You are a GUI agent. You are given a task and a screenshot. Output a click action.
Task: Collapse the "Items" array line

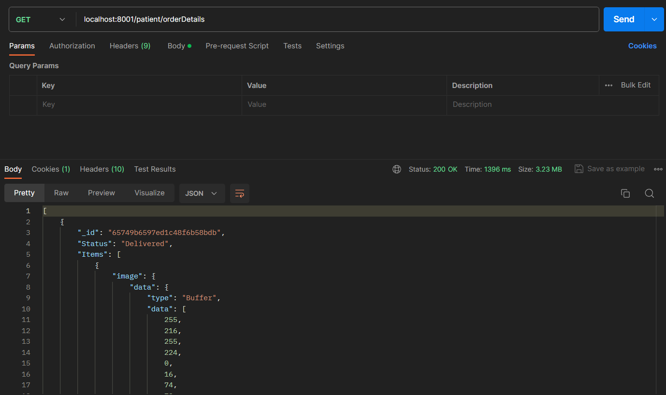pyautogui.click(x=99, y=254)
